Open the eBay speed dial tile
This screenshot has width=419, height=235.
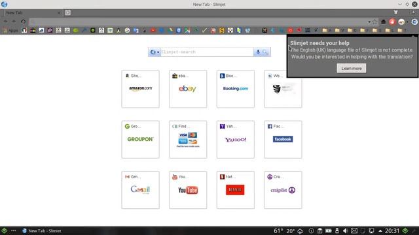point(188,89)
